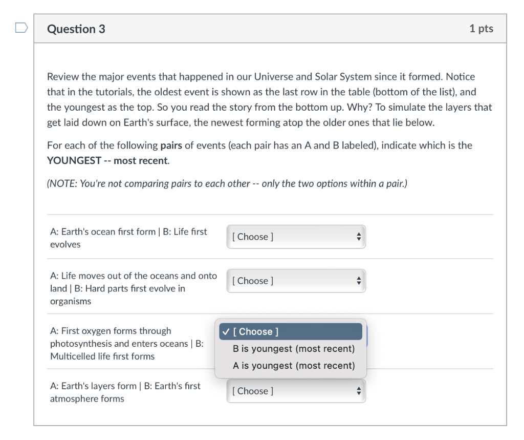524x440 pixels.
Task: Open the dropdown for the land versus hard parts pair
Action: 296,281
